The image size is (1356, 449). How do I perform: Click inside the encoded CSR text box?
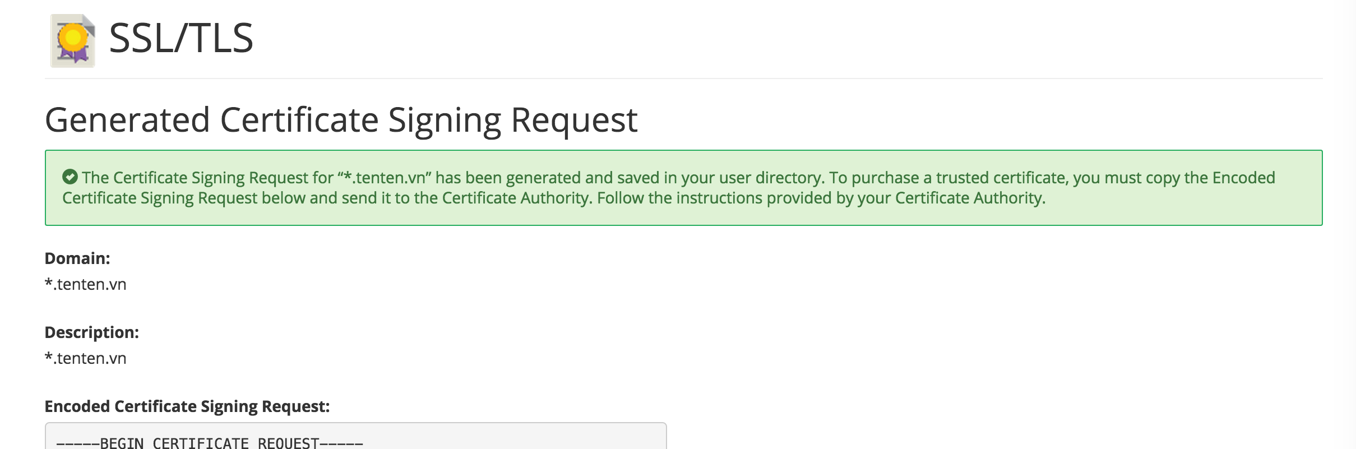[355, 437]
